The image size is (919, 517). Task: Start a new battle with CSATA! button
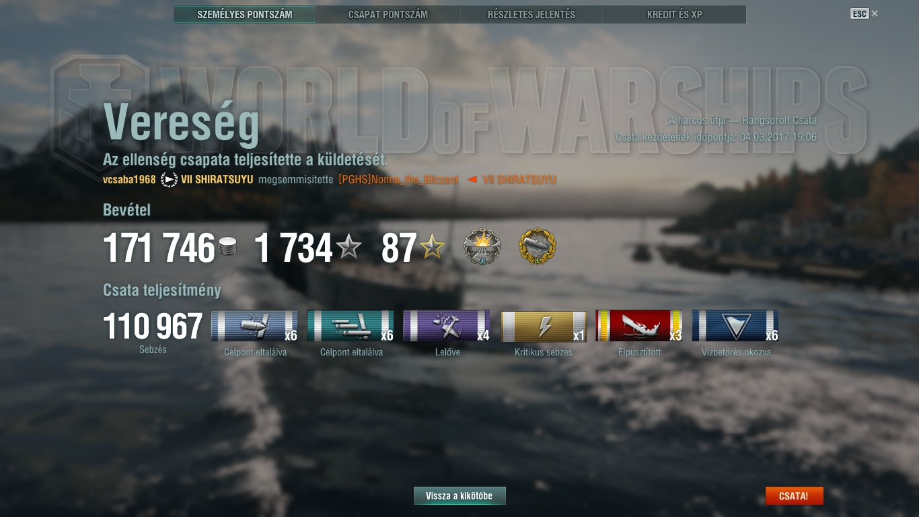(x=794, y=496)
